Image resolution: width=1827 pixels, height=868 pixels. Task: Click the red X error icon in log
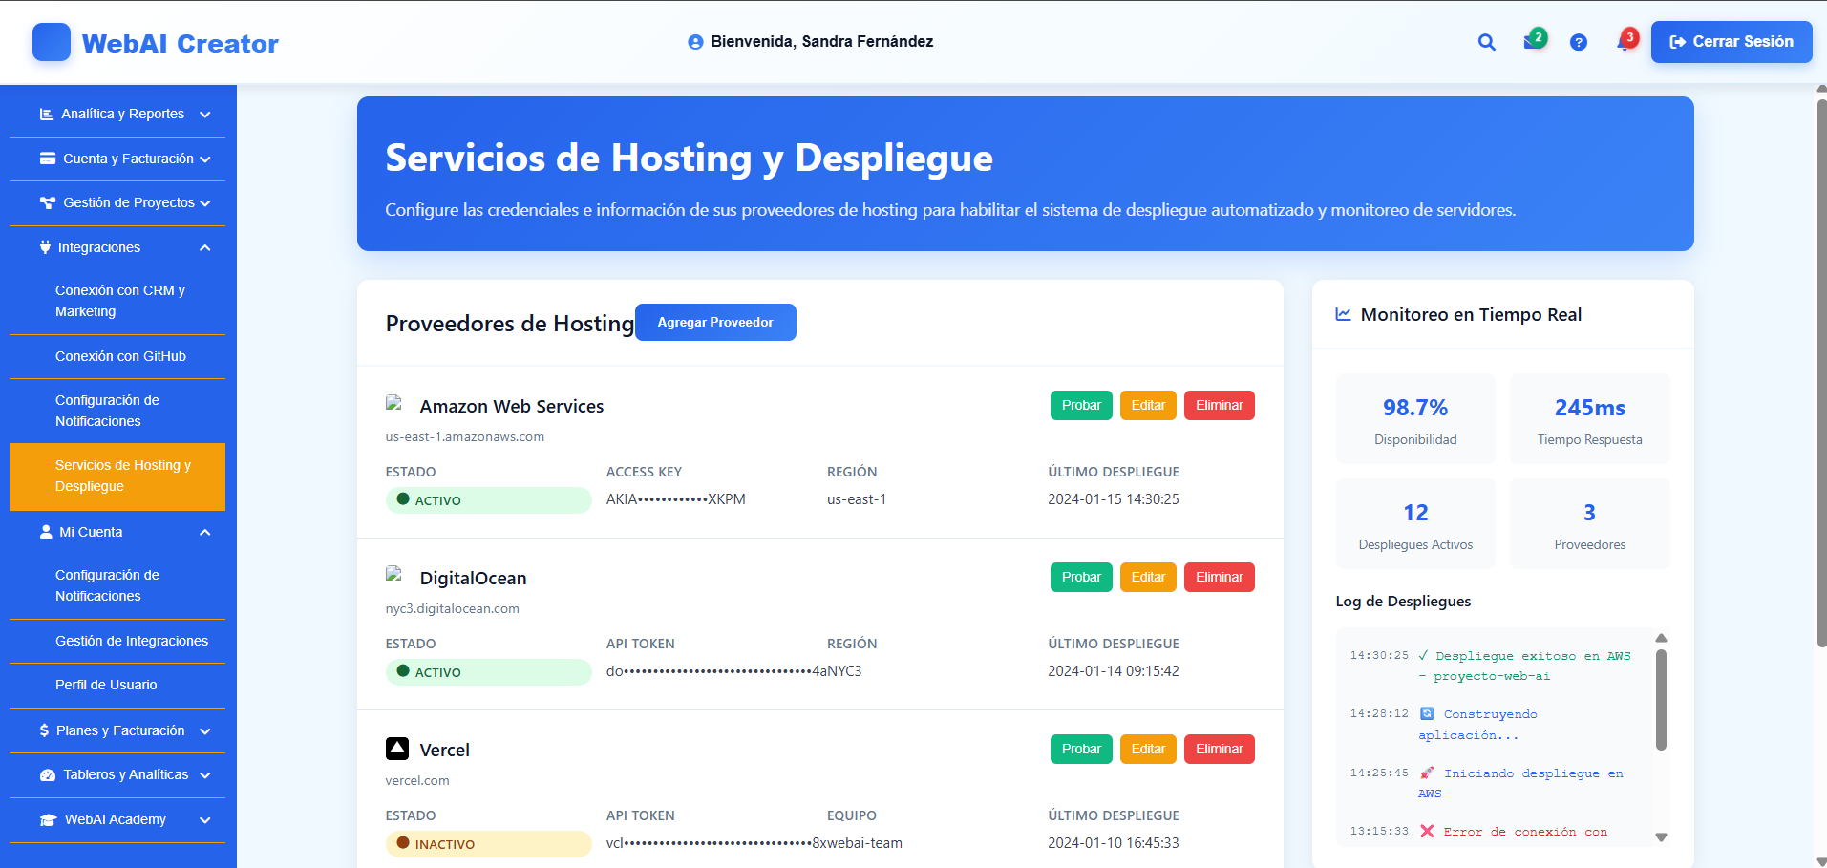coord(1427,831)
